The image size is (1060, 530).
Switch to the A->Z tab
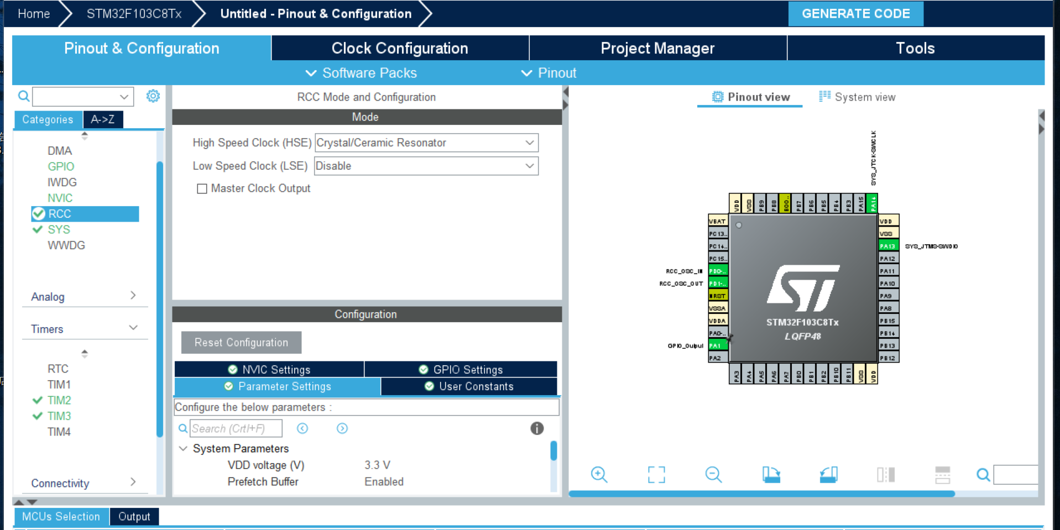(x=103, y=119)
